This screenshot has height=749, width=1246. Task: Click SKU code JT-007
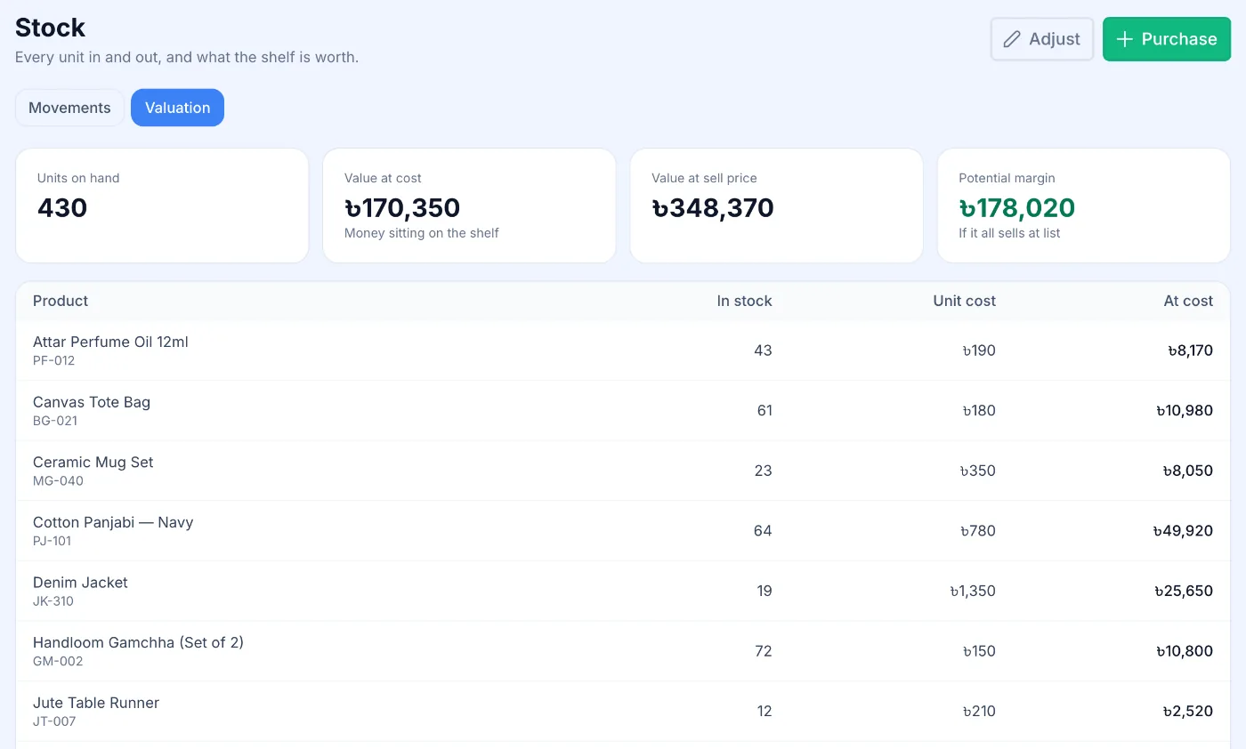pos(54,721)
